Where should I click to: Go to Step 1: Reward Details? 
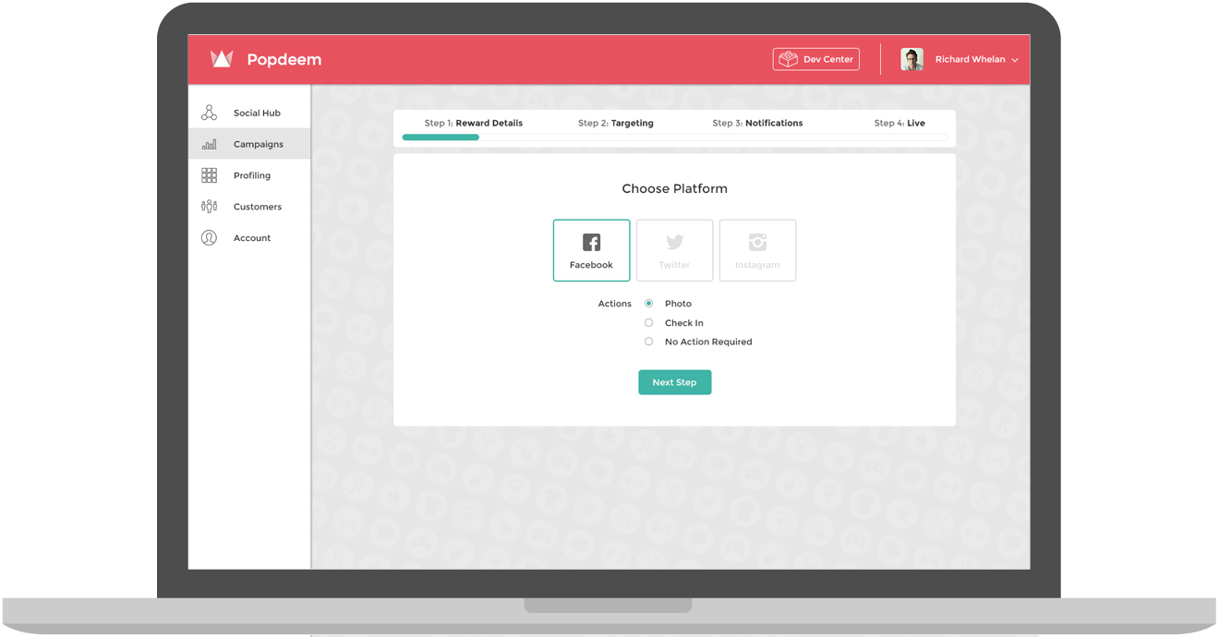(x=474, y=123)
